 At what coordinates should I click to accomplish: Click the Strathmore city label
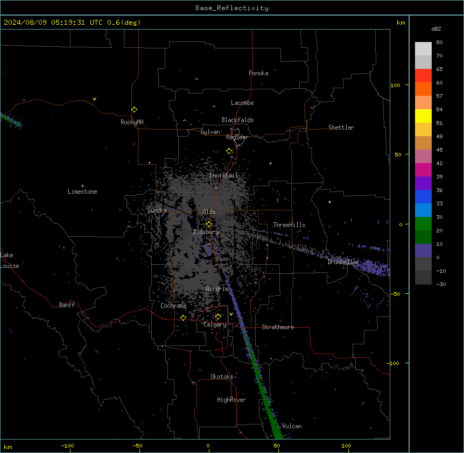click(x=278, y=327)
